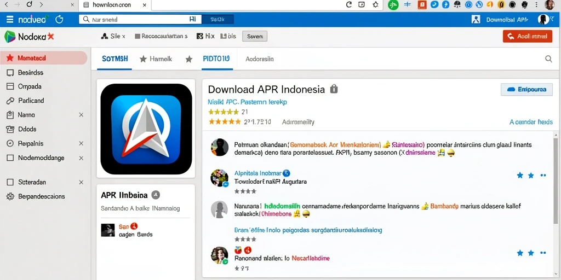The image size is (561, 280).
Task: Click the lock icon next to Download APR Indonesia
Action: pyautogui.click(x=334, y=89)
